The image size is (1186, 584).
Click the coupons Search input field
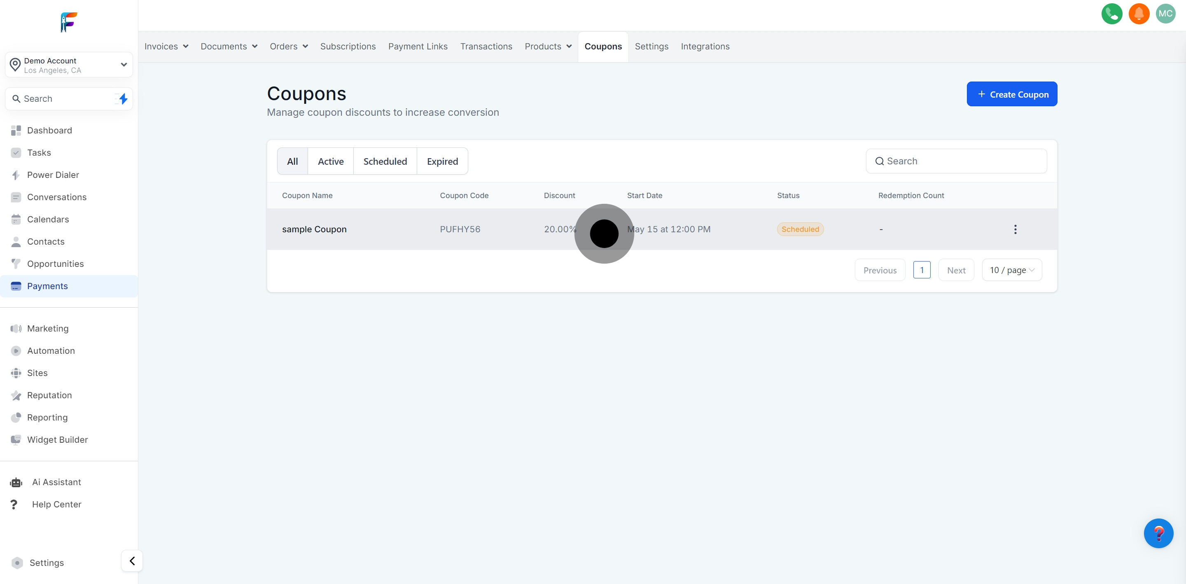click(962, 161)
